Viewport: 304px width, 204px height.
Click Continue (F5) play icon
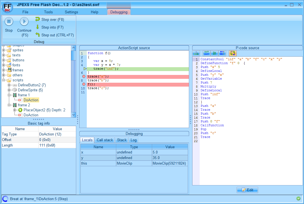coord(24,21)
